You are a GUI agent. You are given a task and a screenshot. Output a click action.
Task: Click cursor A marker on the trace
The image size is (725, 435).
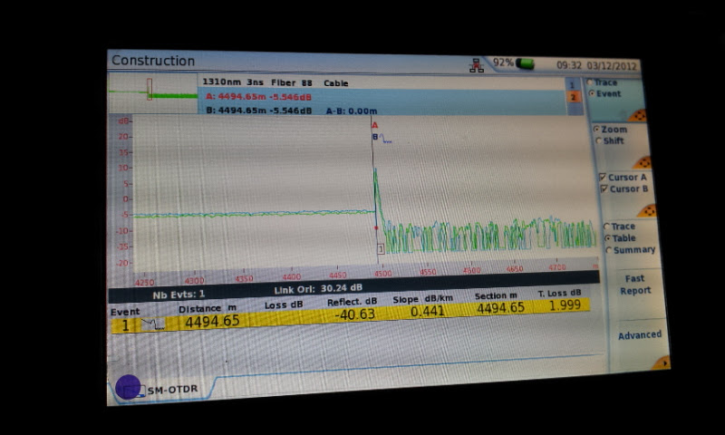tap(374, 126)
